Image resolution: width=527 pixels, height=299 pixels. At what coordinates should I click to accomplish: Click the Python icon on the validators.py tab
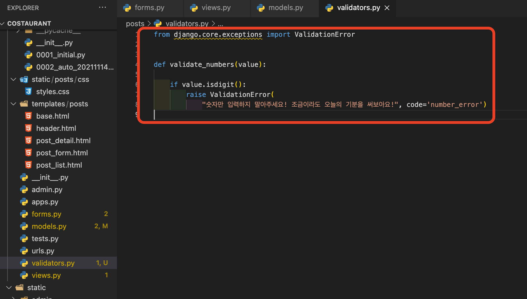tap(330, 8)
